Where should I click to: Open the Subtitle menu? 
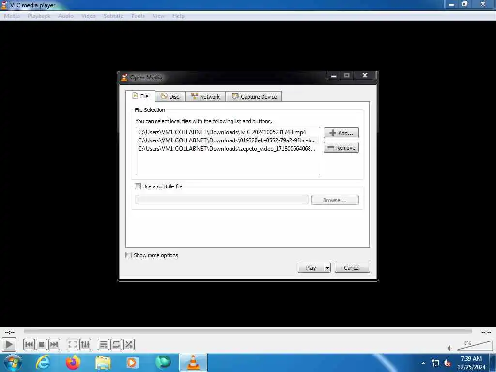point(113,16)
